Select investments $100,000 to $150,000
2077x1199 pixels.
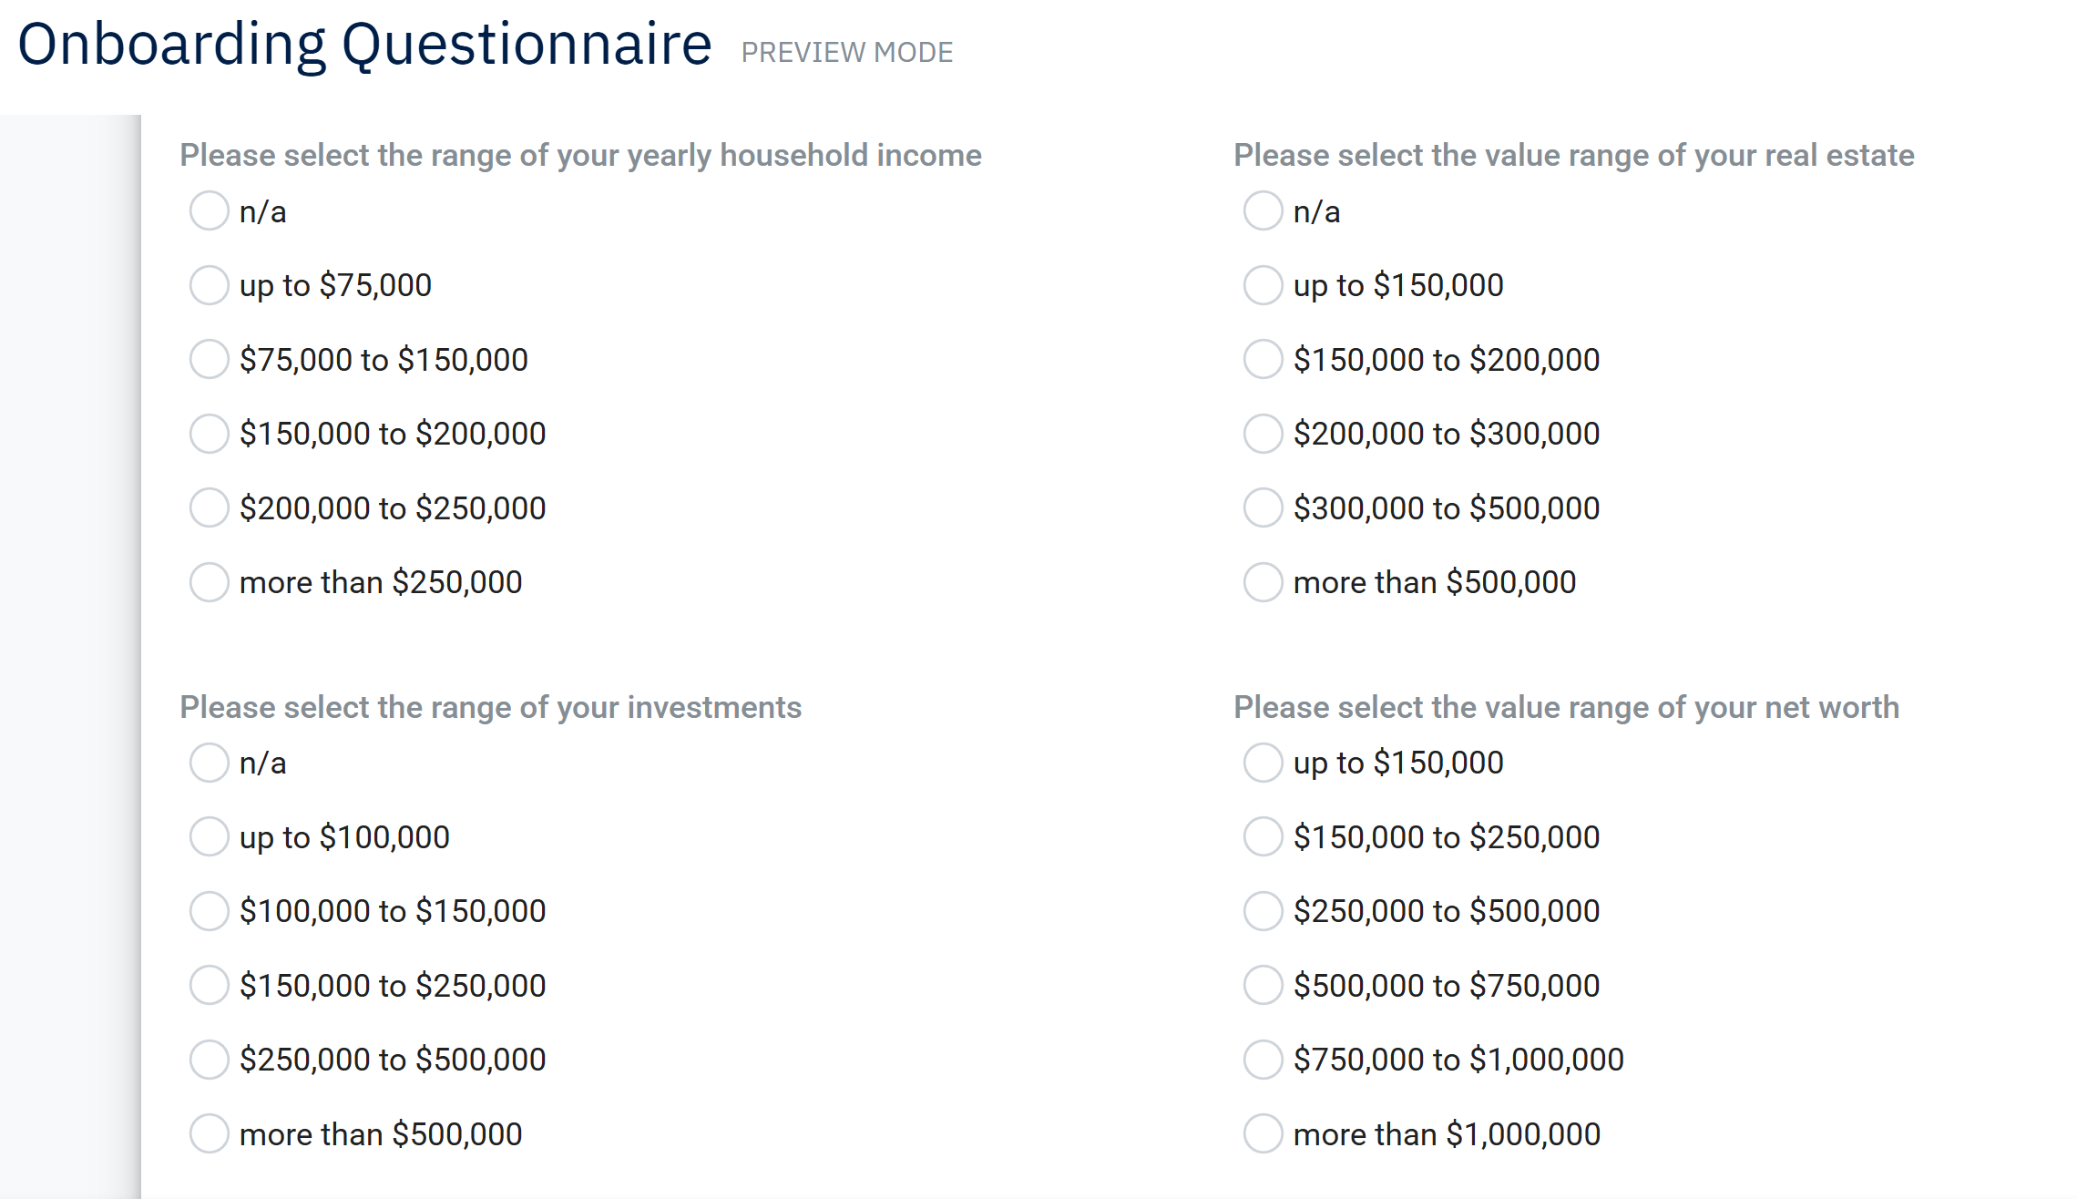pos(209,911)
